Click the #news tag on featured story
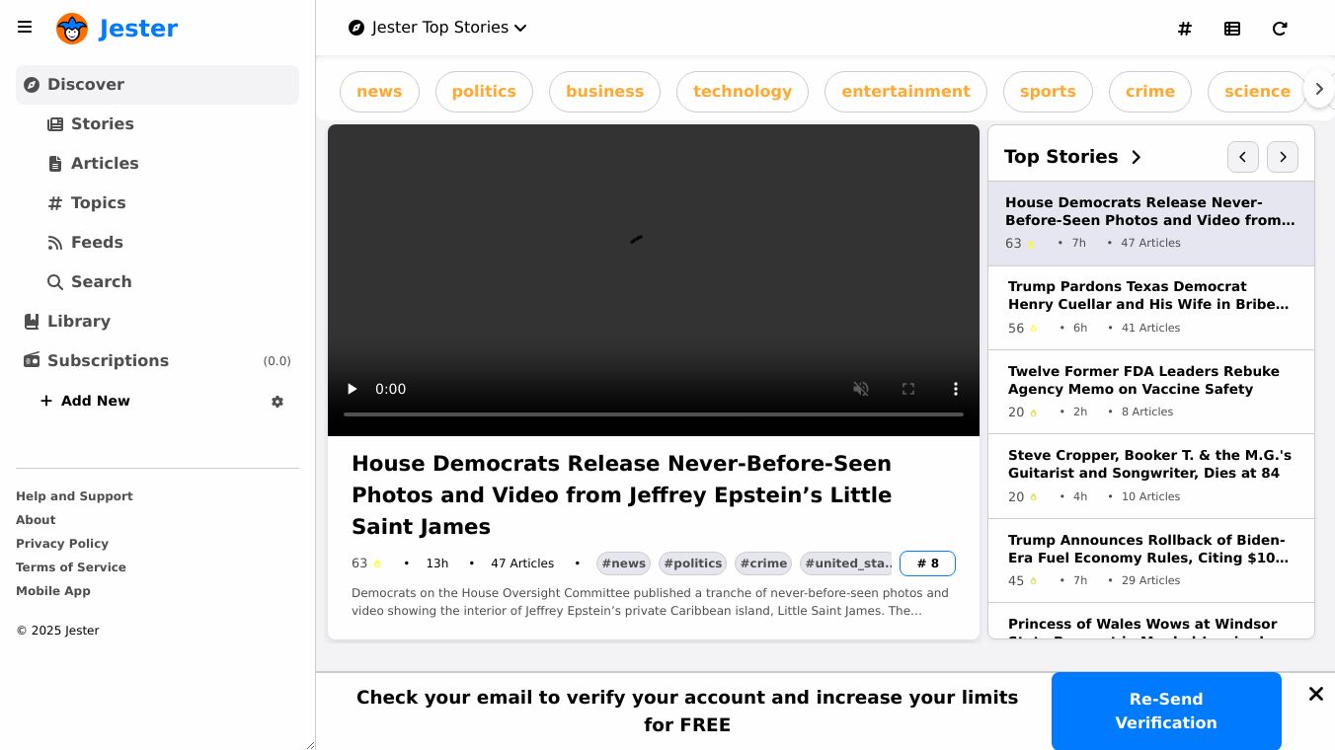The width and height of the screenshot is (1335, 750). (624, 563)
